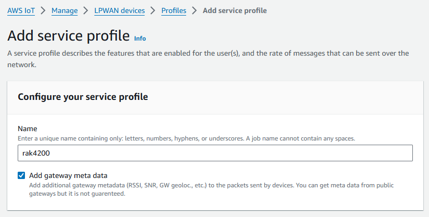The width and height of the screenshot is (429, 217).
Task: Click the Add gateway meta data label
Action: (68, 175)
